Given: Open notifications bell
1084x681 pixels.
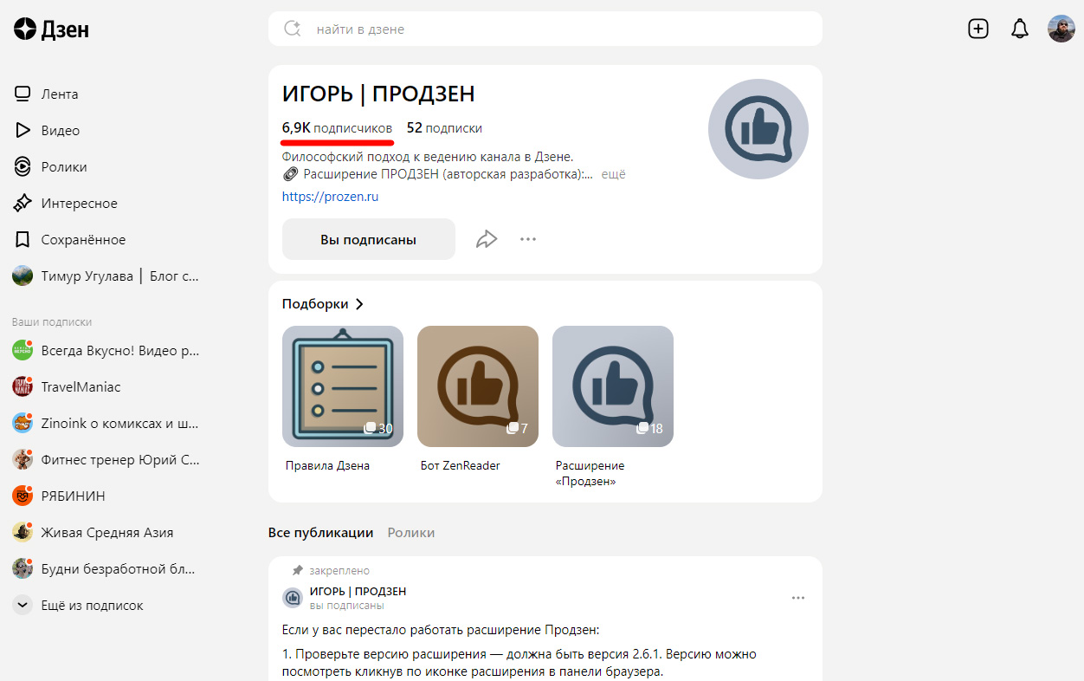Looking at the screenshot, I should click(x=1020, y=29).
